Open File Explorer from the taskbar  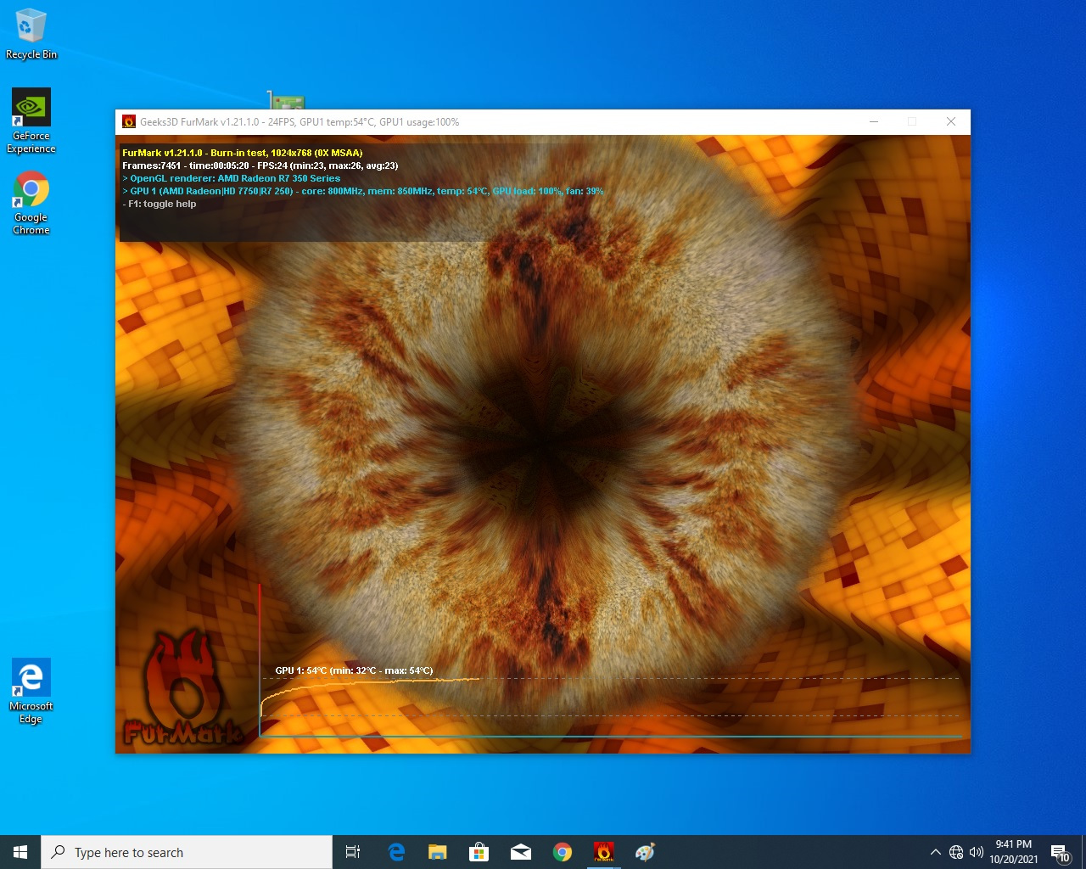tap(437, 852)
